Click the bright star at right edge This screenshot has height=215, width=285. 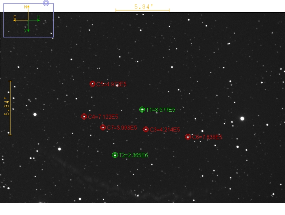[x=242, y=118]
